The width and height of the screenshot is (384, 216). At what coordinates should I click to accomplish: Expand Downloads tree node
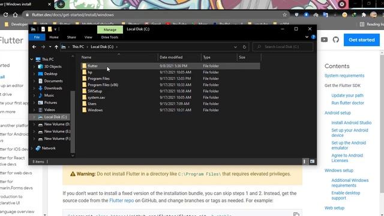click(34, 88)
